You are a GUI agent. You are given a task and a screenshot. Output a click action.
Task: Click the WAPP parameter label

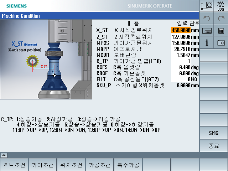[x=103, y=49]
